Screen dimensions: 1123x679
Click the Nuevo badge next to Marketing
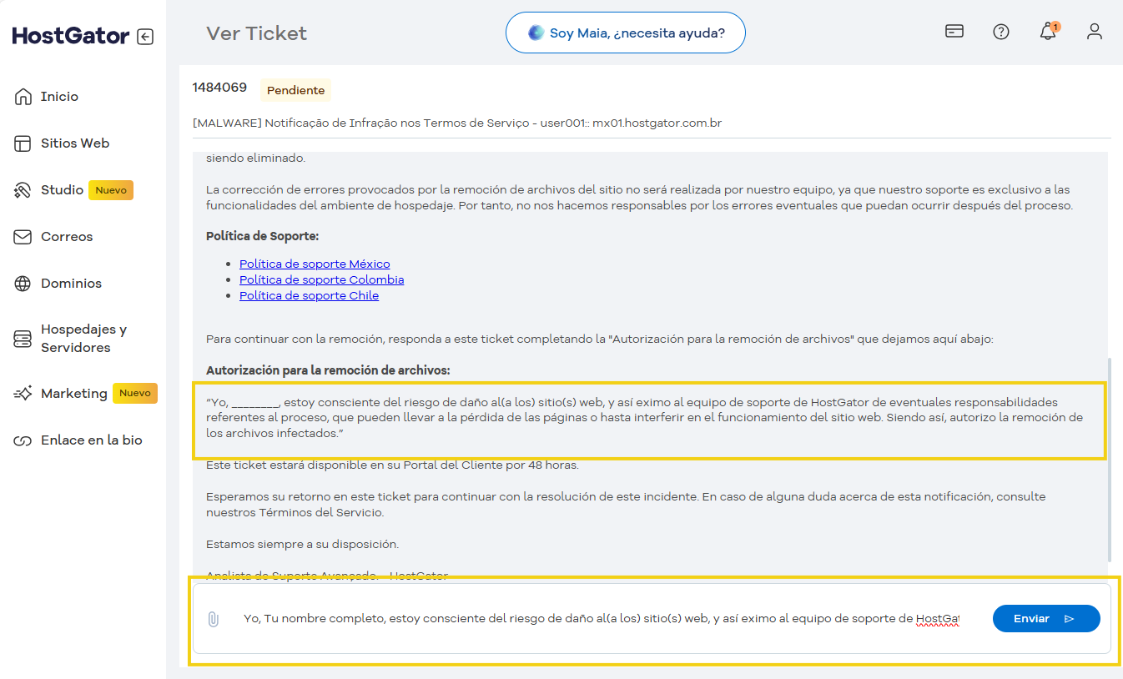(135, 394)
